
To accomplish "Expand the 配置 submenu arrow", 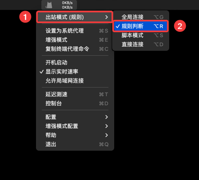I will [106, 117].
